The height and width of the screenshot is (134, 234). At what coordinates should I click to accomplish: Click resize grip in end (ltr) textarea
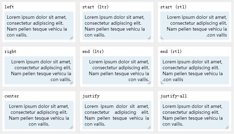pos(149,82)
